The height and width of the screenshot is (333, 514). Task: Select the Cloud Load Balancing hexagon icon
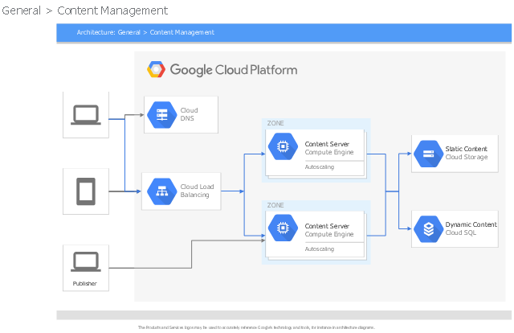pyautogui.click(x=162, y=191)
